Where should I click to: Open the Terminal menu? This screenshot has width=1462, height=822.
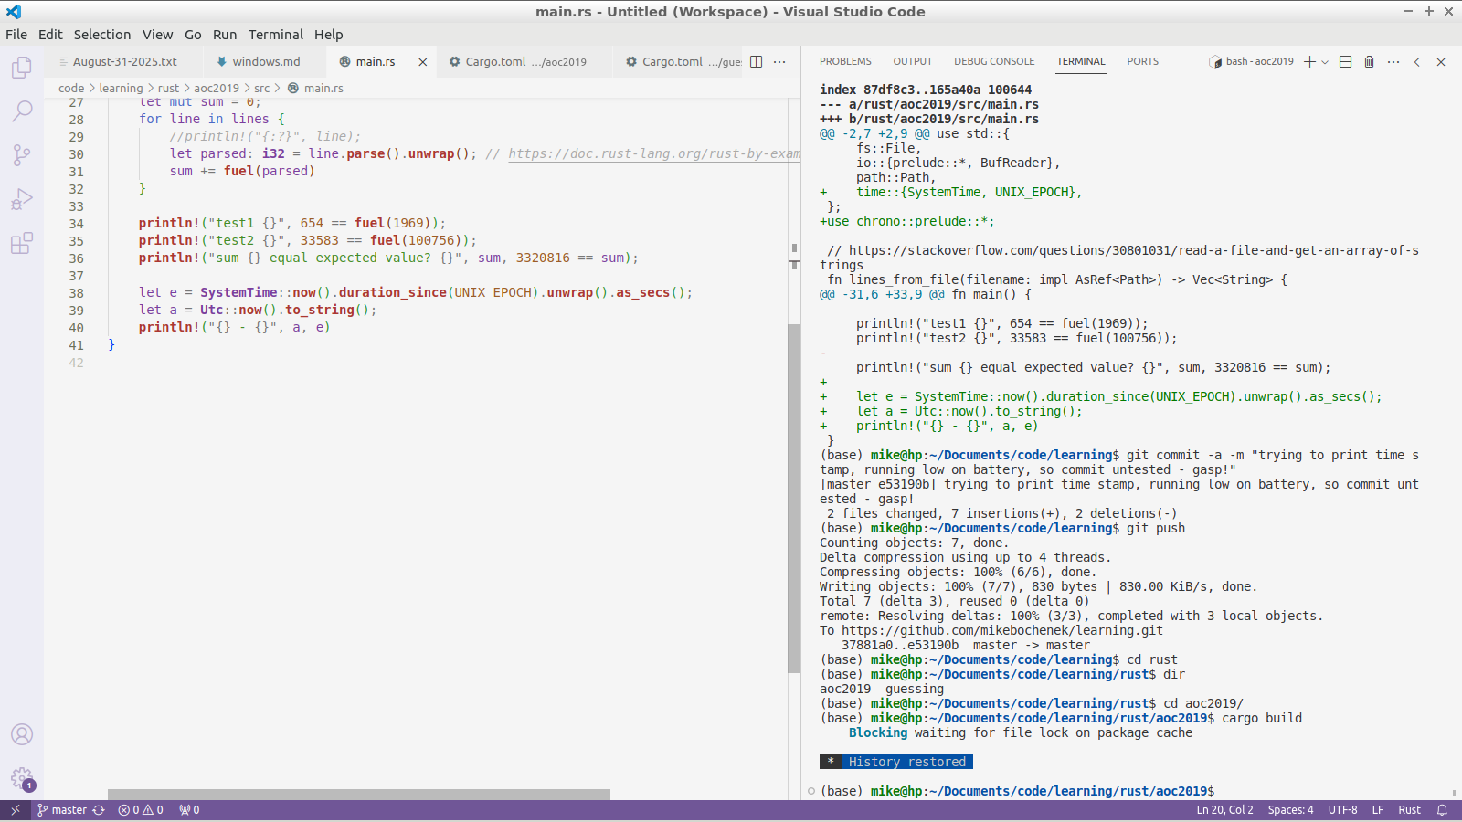pos(276,35)
